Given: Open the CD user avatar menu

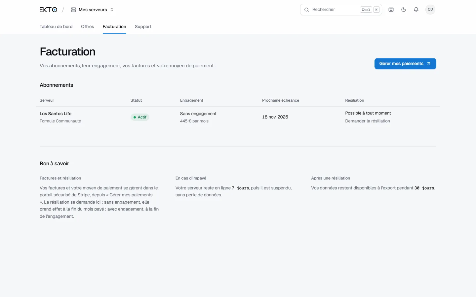Looking at the screenshot, I should pyautogui.click(x=430, y=10).
